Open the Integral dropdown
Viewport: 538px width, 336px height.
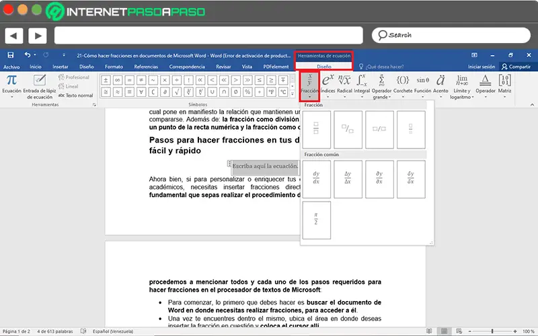(x=362, y=86)
